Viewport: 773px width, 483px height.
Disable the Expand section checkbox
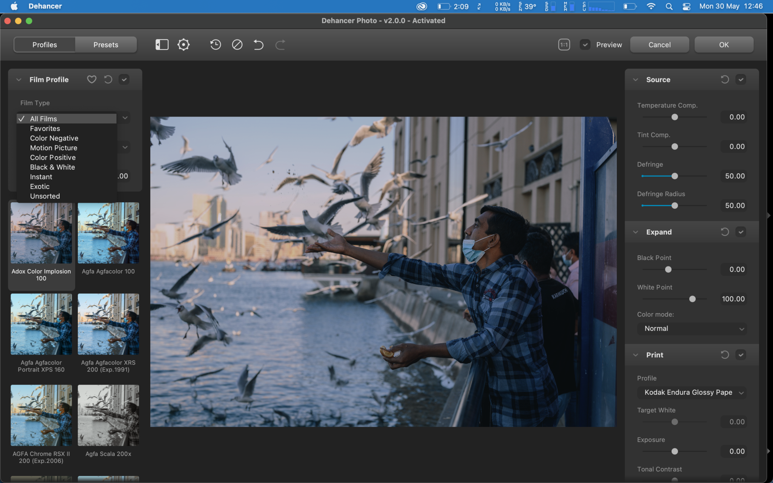pos(741,232)
